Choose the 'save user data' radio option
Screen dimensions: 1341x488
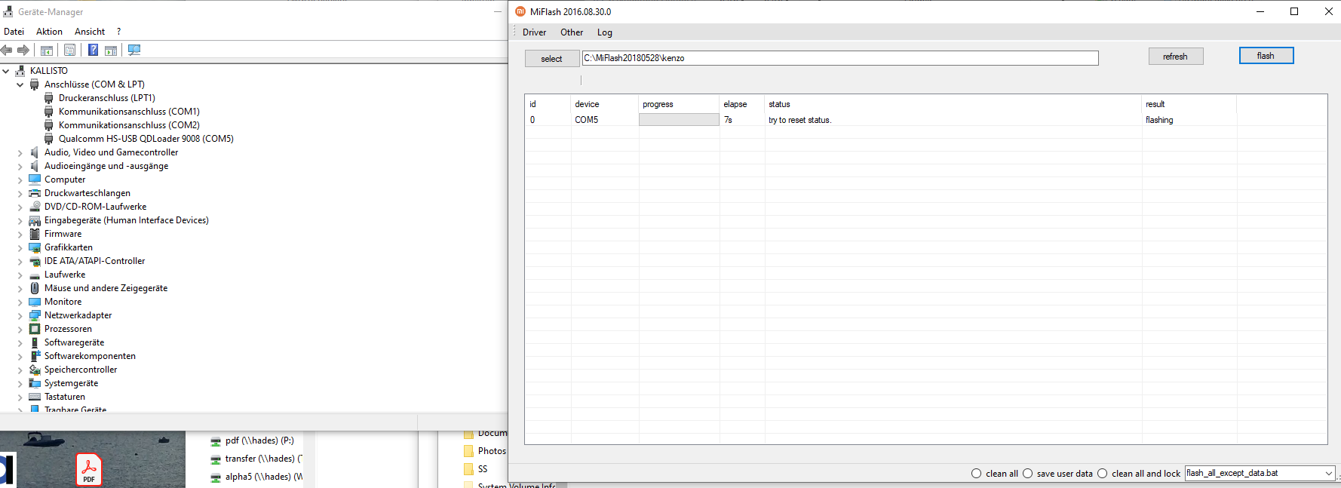1027,474
